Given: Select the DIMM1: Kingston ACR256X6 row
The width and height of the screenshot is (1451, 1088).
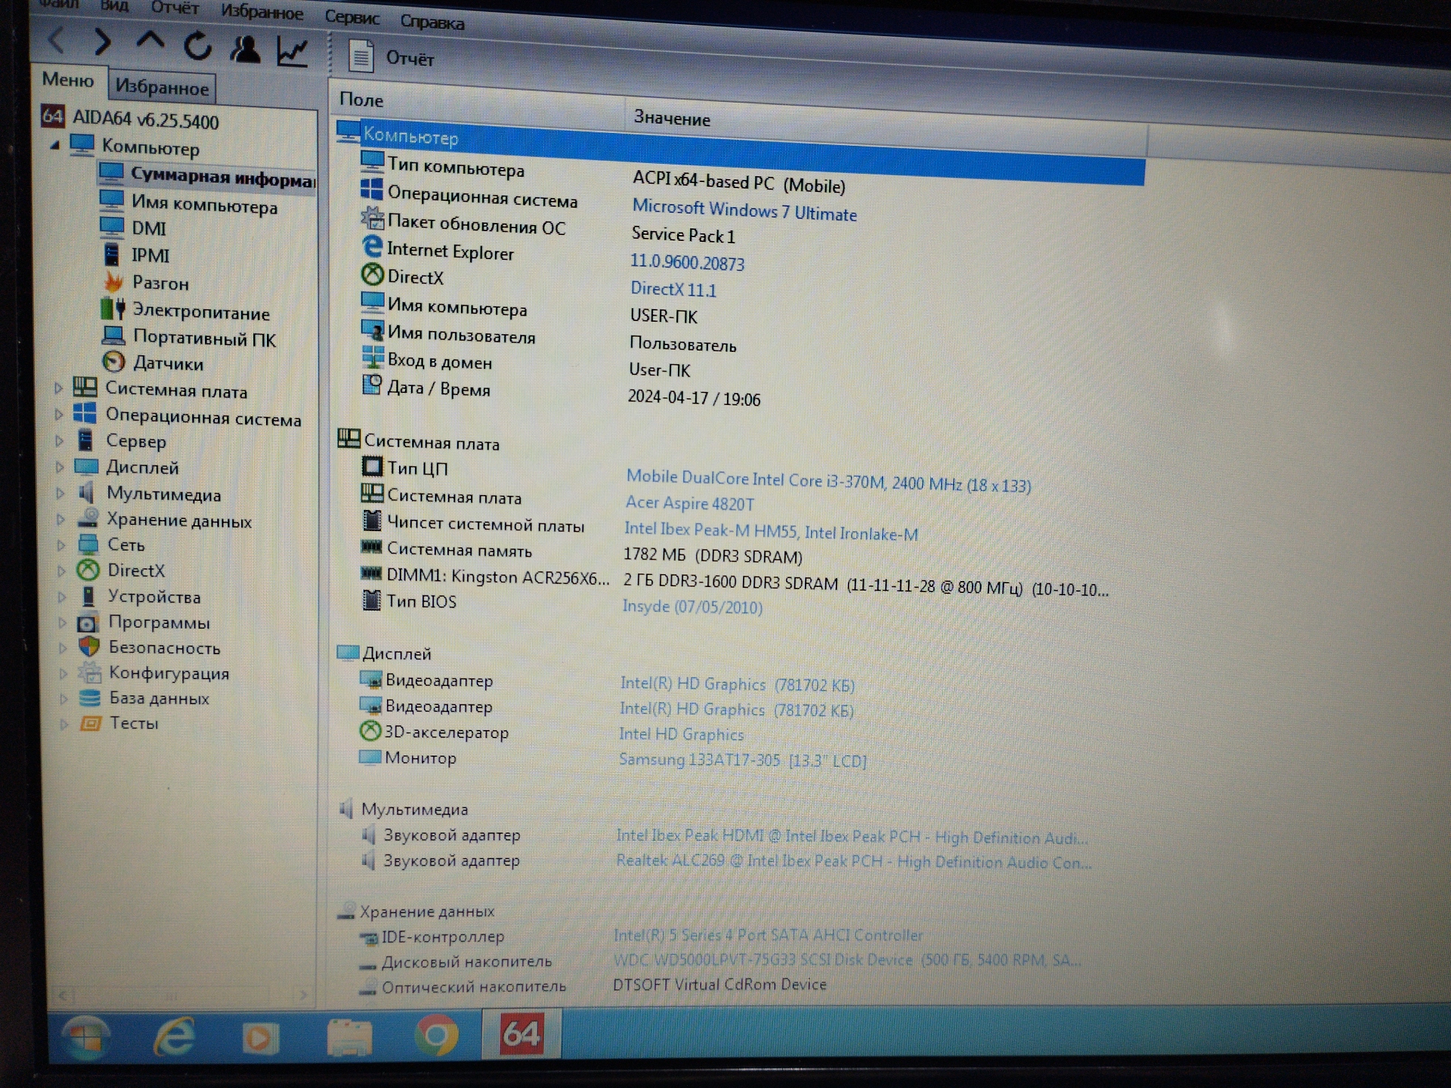Looking at the screenshot, I should click(x=733, y=581).
